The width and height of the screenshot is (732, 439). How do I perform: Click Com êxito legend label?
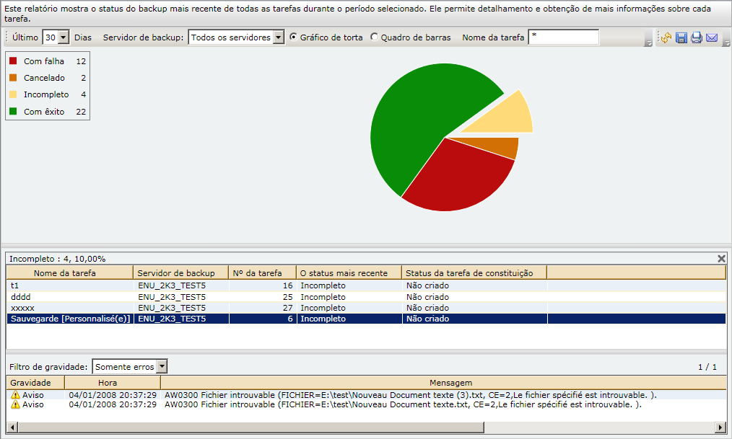point(44,112)
